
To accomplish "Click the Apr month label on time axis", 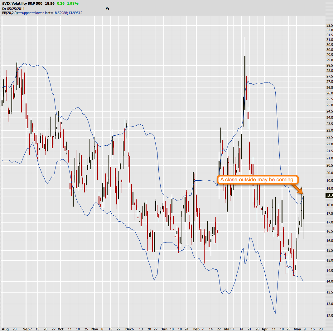I will 265,329.
